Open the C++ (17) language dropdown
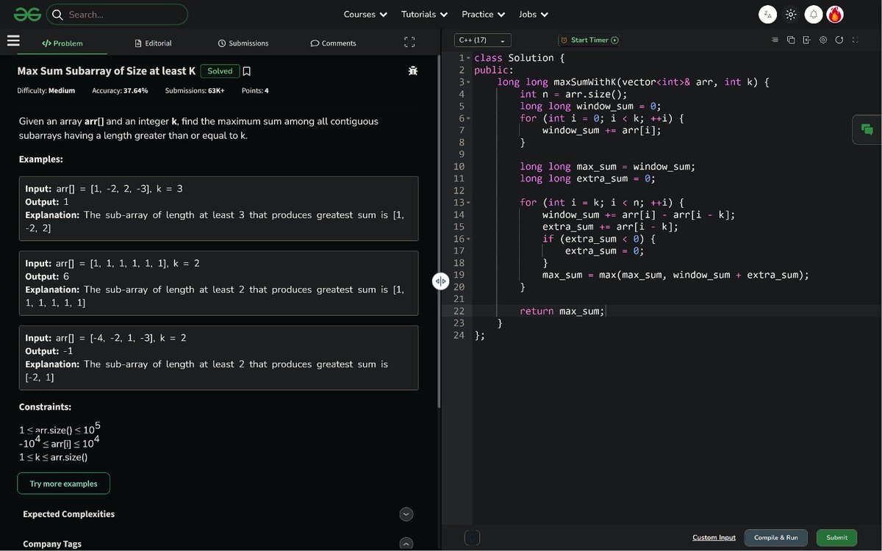This screenshot has width=882, height=551. 482,40
